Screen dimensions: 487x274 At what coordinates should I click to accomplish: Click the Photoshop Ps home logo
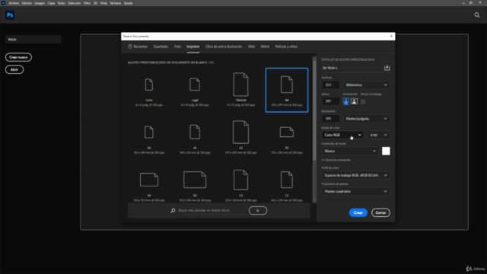pos(10,15)
